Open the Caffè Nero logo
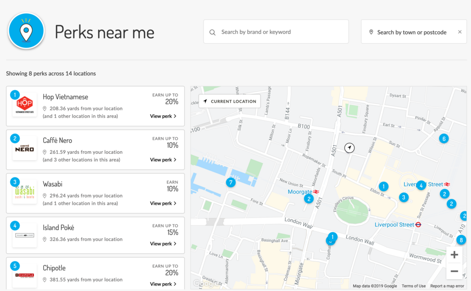The image size is (471, 291). (x=25, y=148)
